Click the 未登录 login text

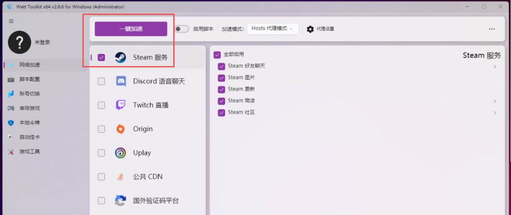[43, 42]
